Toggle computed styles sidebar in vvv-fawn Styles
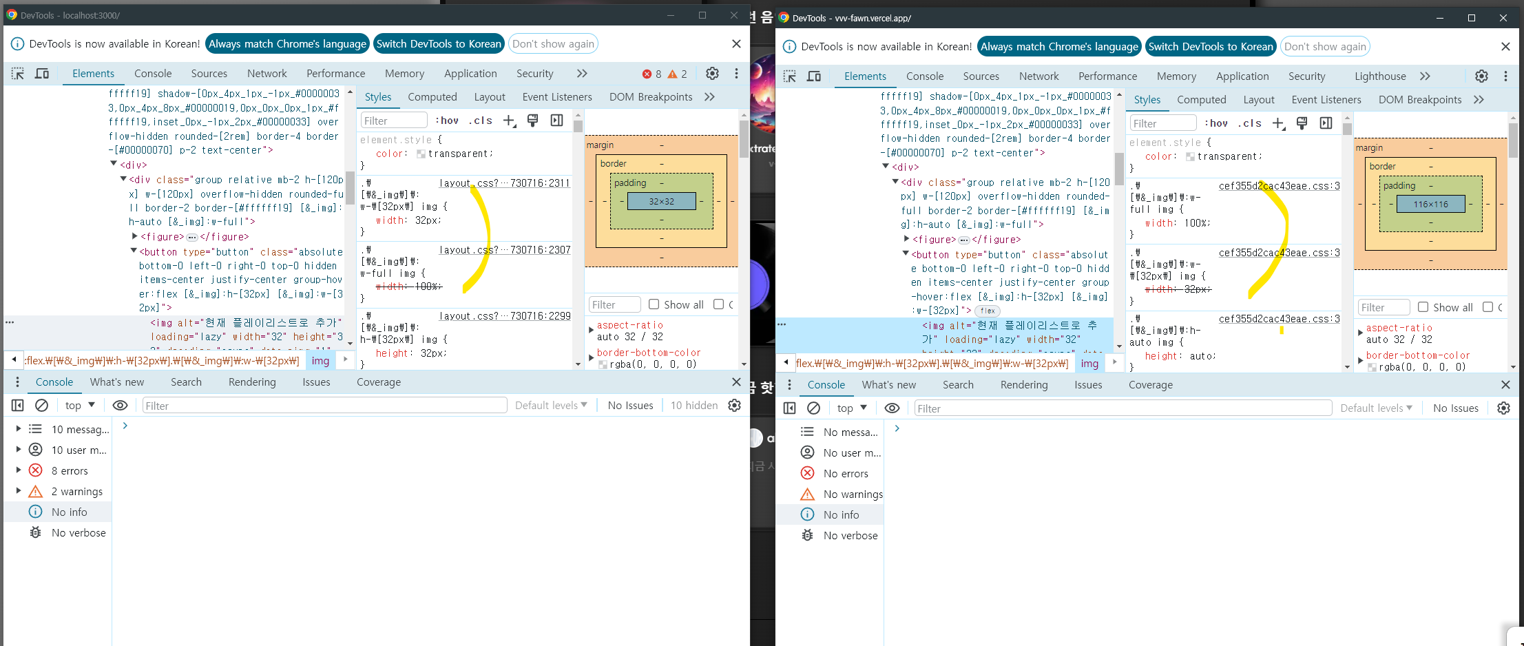Screen dimensions: 1524x646 (1326, 123)
